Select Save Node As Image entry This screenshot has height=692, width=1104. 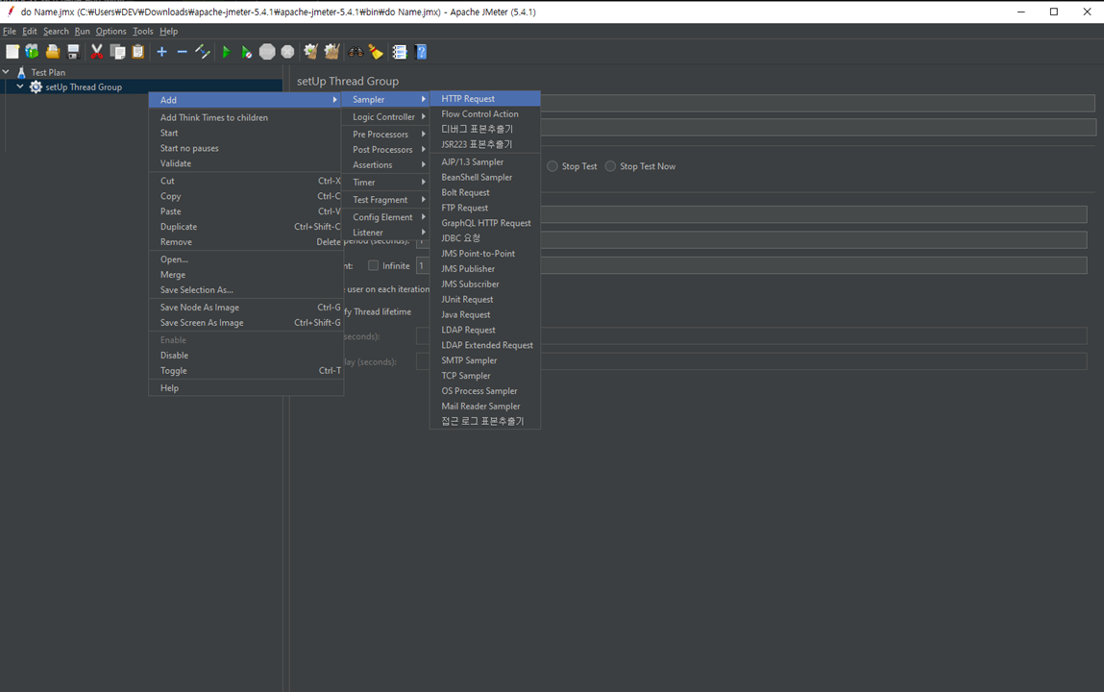[246, 308]
